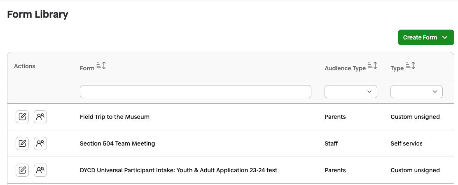Sort by Form column icon
458x185 pixels.
tap(101, 66)
